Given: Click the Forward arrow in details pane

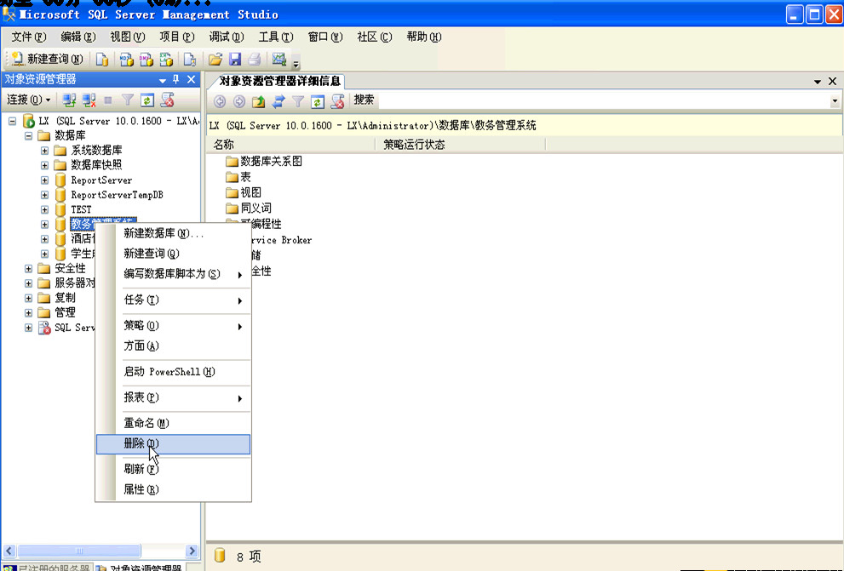Looking at the screenshot, I should click(x=239, y=101).
